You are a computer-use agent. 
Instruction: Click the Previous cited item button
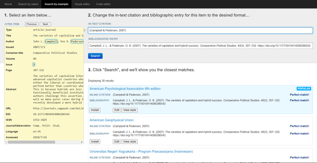pos(32,24)
